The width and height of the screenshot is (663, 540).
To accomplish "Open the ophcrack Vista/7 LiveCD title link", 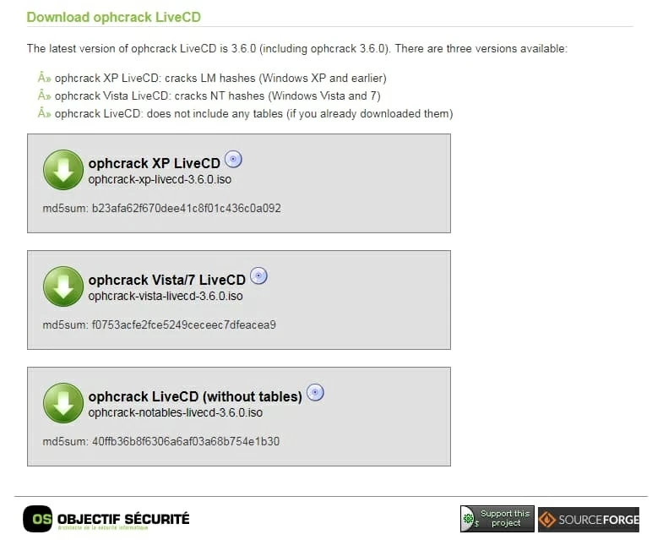I will [166, 281].
